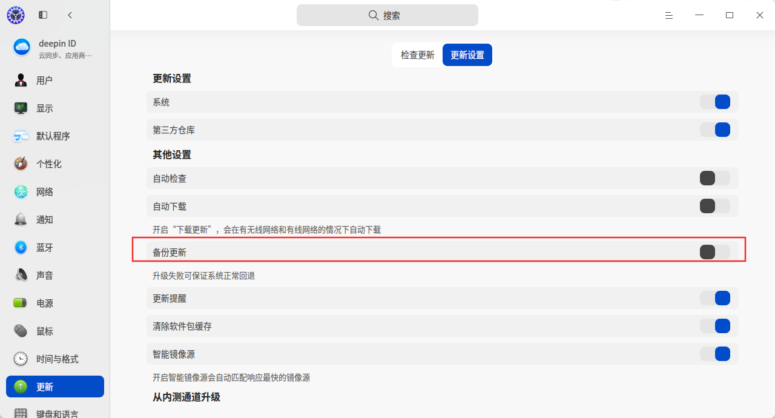775x418 pixels.
Task: Disable the 智能镜像源 switch
Action: click(715, 354)
